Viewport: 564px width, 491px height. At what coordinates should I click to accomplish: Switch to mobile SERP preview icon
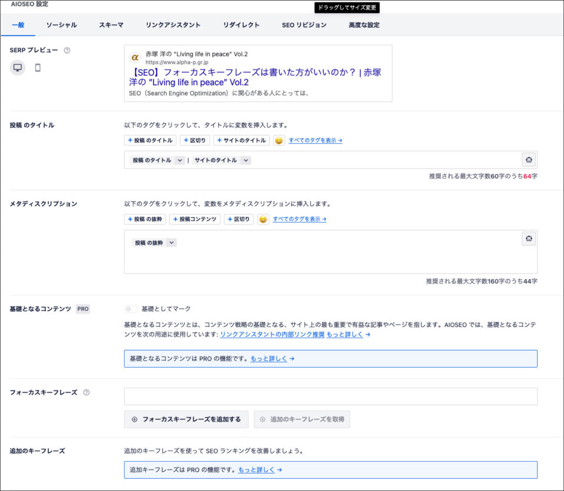(38, 68)
